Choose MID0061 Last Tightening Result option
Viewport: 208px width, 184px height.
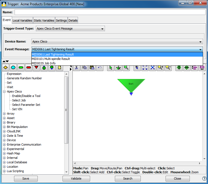click(117, 54)
